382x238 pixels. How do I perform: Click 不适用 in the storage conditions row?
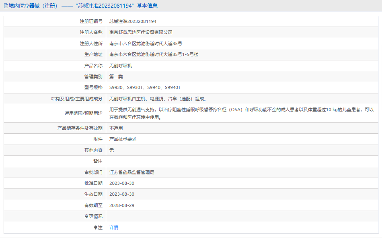point(116,128)
